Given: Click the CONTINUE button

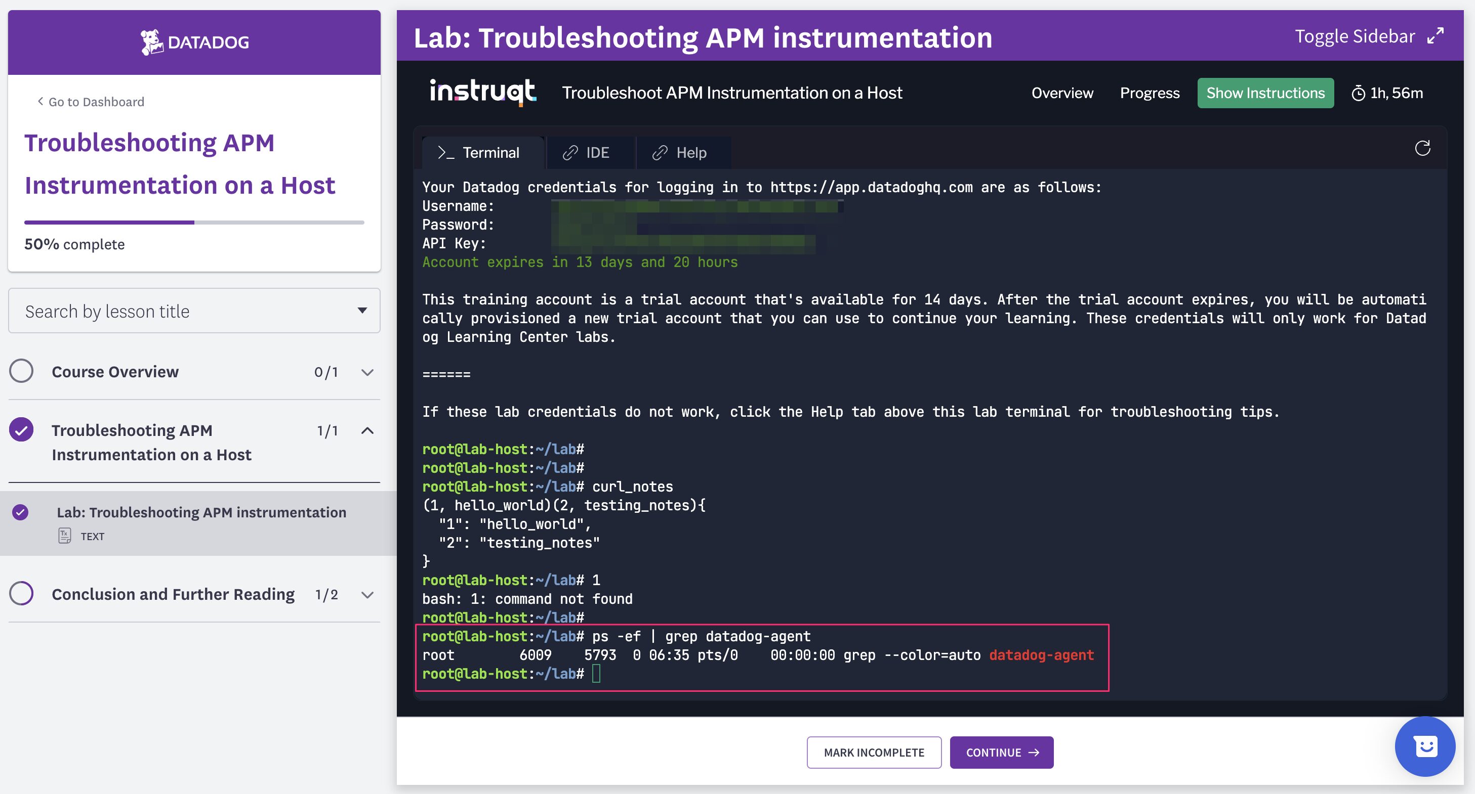Looking at the screenshot, I should [x=1001, y=753].
